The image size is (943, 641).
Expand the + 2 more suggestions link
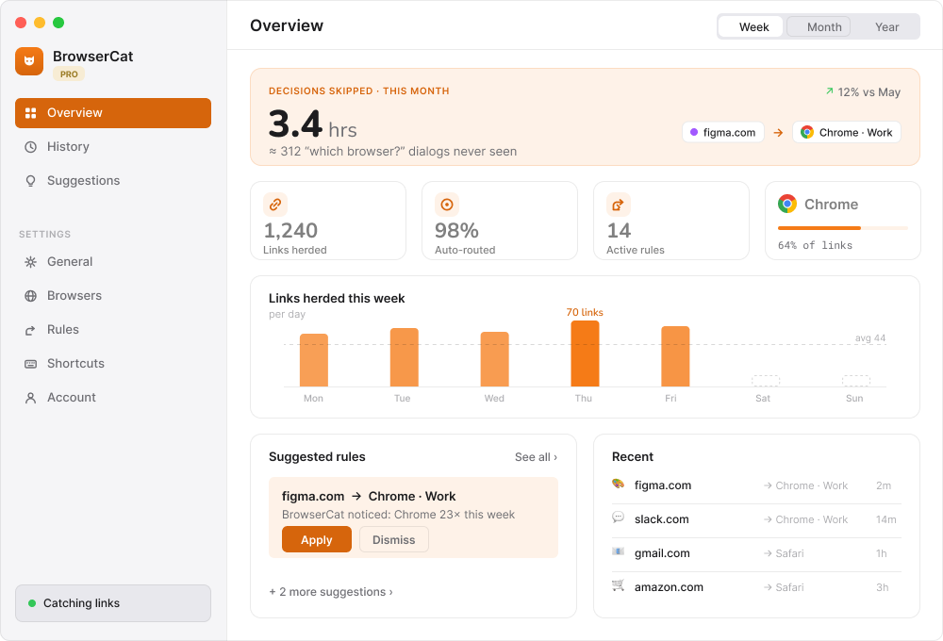pos(331,592)
